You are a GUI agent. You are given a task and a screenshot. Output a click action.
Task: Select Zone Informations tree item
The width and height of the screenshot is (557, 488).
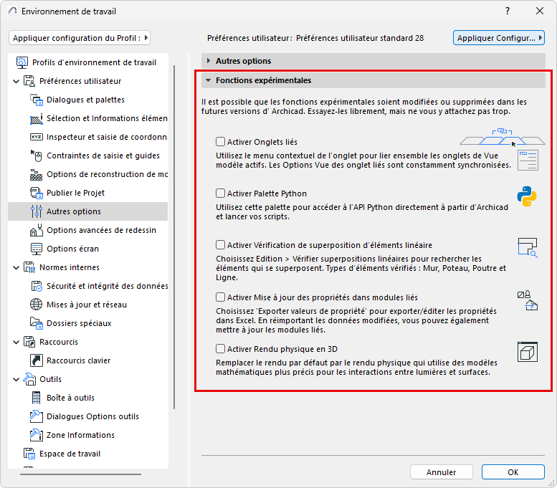point(80,435)
